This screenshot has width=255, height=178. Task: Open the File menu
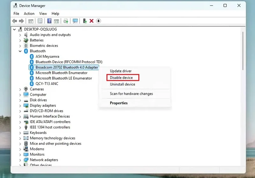point(16,13)
